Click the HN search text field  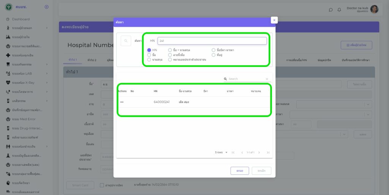[212, 41]
